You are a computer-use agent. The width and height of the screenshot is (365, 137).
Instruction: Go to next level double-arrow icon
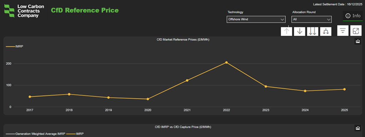[x=312, y=31]
